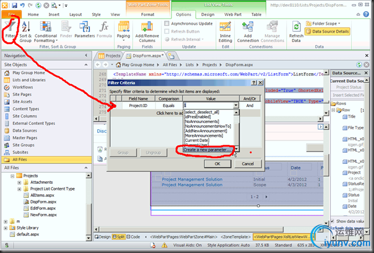Image resolution: width=374 pixels, height=253 pixels.
Task: Collapse the Site Objects section
Action: click(86, 65)
